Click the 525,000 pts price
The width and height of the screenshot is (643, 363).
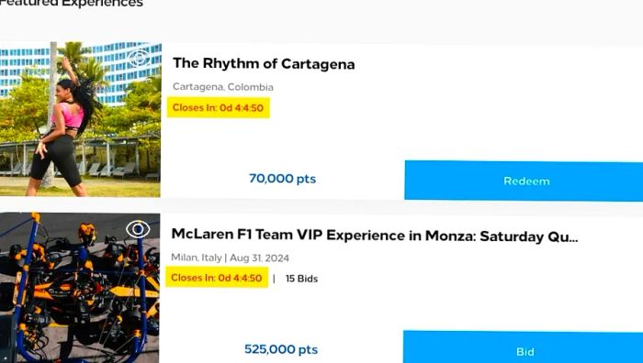(x=281, y=349)
